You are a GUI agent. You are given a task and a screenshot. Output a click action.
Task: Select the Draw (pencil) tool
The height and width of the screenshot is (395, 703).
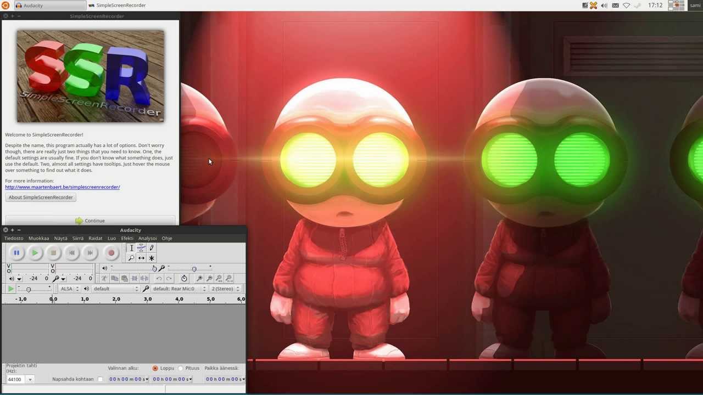tap(152, 248)
